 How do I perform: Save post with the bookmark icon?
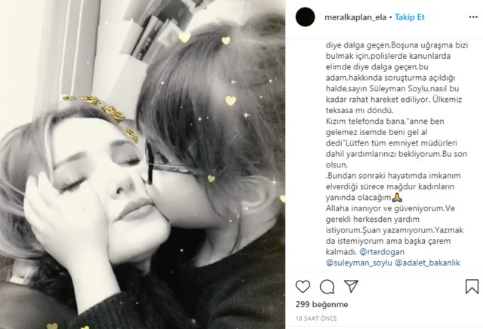[x=472, y=287]
